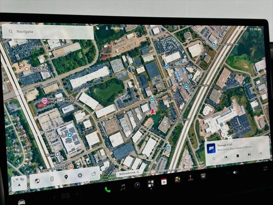This screenshot has height=205, width=273.
Task: Select the Denny's Restaurant map pin
Action: [x=71, y=167]
